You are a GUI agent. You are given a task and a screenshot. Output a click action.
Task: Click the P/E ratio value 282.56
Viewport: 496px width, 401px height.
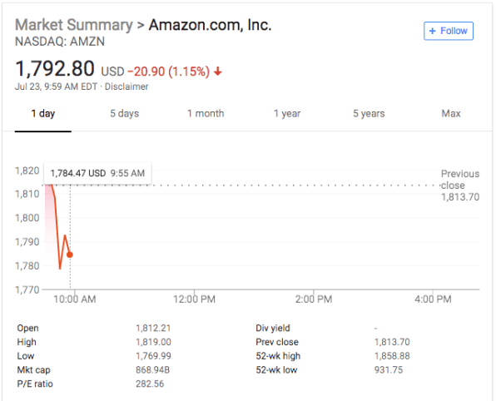point(150,384)
